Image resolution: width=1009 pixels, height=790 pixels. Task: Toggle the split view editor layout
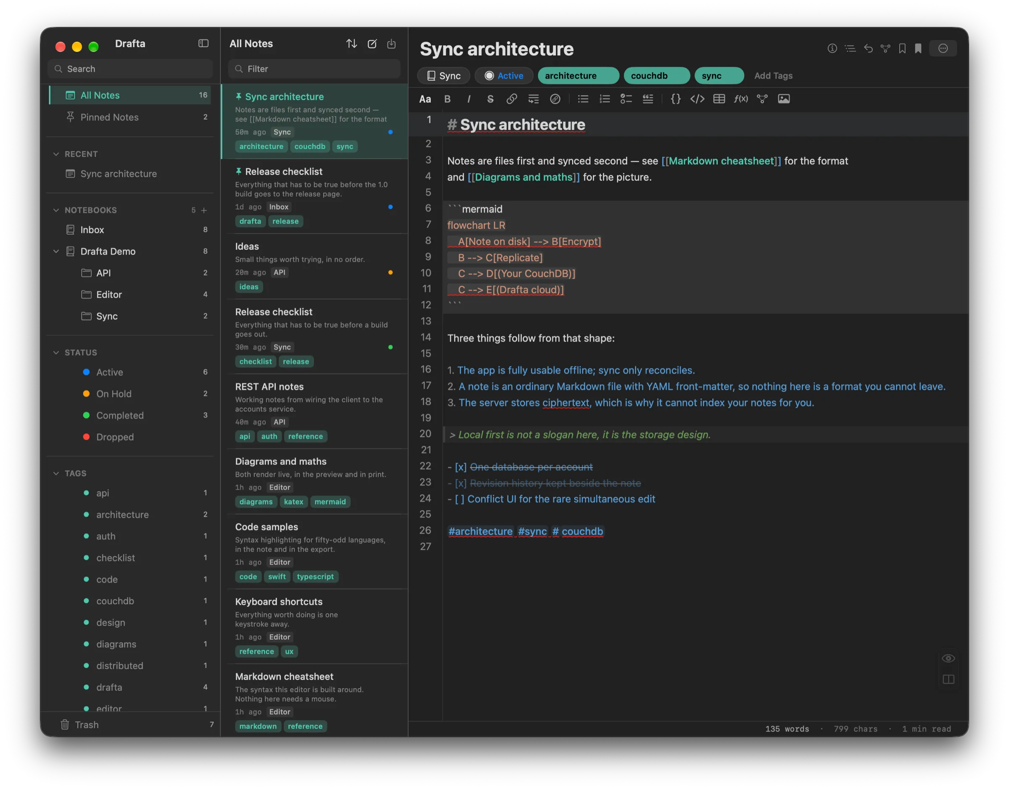[x=948, y=679]
